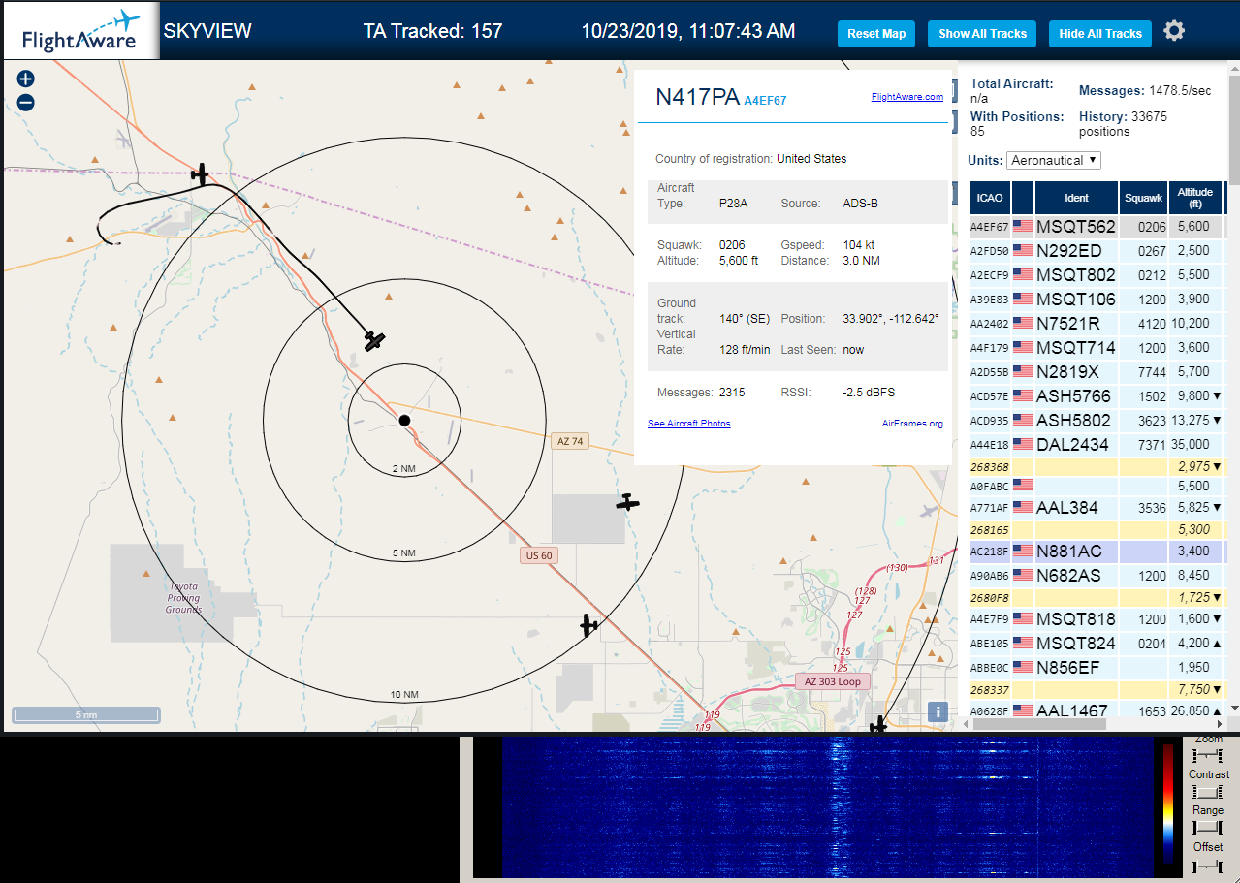Viewport: 1240px width, 883px height.
Task: Select the tracked N417PA aircraft icon inside 5 NM ring
Action: pyautogui.click(x=375, y=340)
